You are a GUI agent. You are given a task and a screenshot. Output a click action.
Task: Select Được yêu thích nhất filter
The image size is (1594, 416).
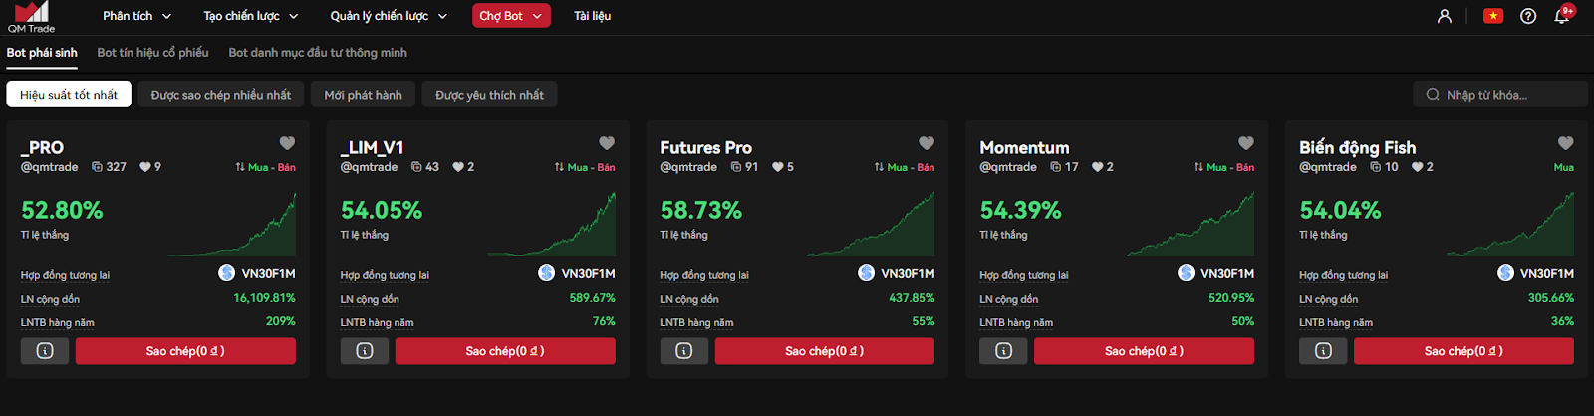point(490,95)
